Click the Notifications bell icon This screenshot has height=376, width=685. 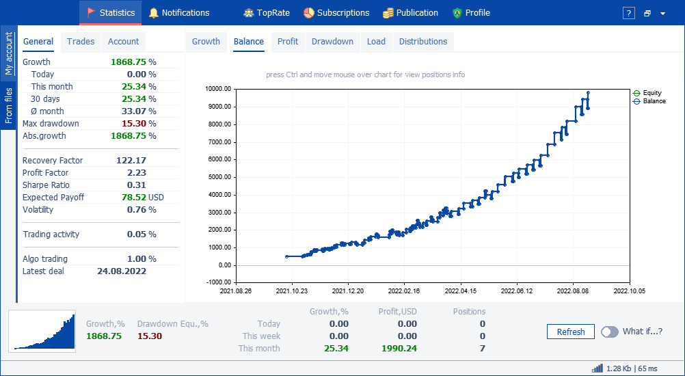(153, 13)
